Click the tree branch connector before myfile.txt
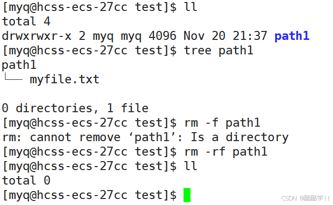The height and width of the screenshot is (205, 333). pos(13,76)
